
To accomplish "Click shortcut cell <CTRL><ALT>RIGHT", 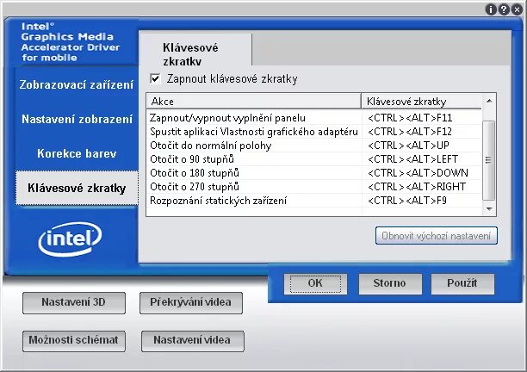I will click(x=422, y=187).
